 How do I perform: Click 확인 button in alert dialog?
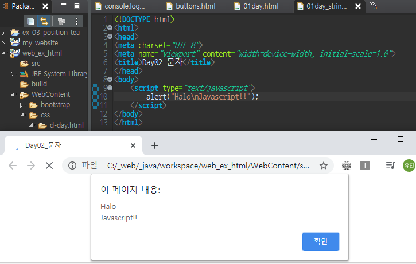[x=321, y=242]
